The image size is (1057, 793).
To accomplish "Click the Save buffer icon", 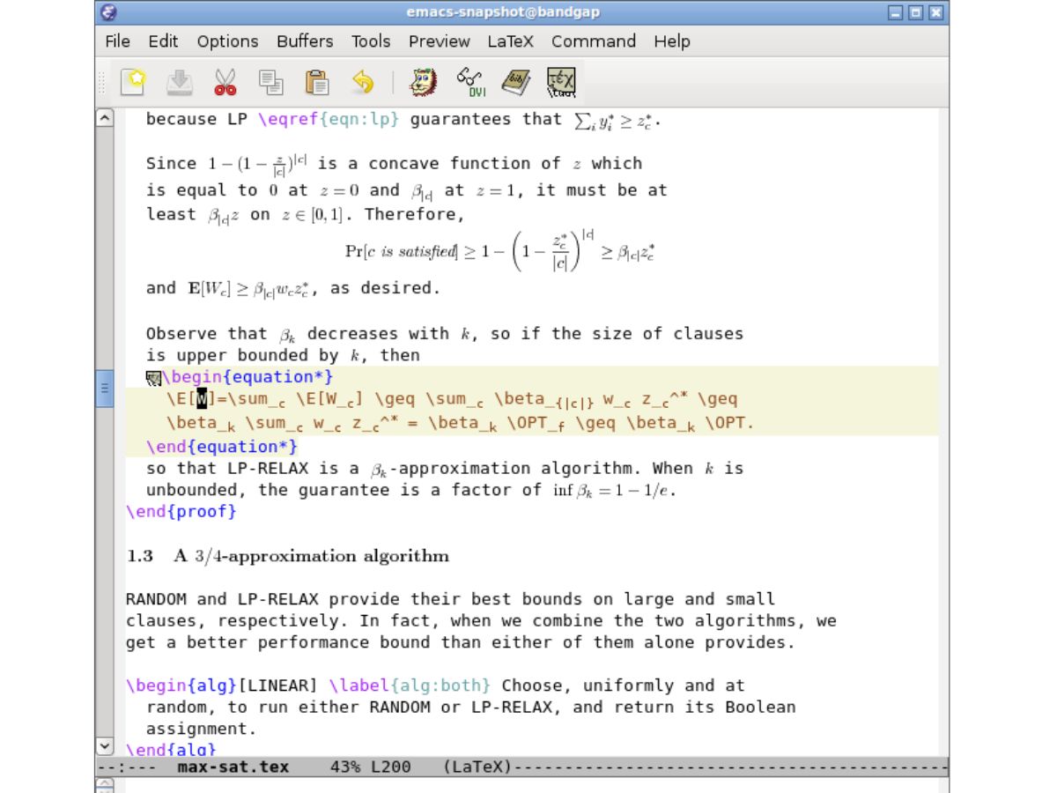I will (179, 82).
